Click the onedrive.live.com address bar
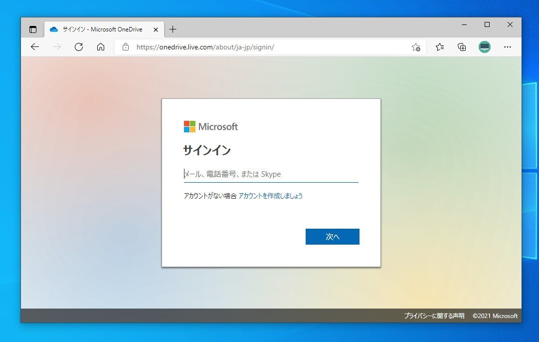This screenshot has height=342, width=539. coord(270,47)
